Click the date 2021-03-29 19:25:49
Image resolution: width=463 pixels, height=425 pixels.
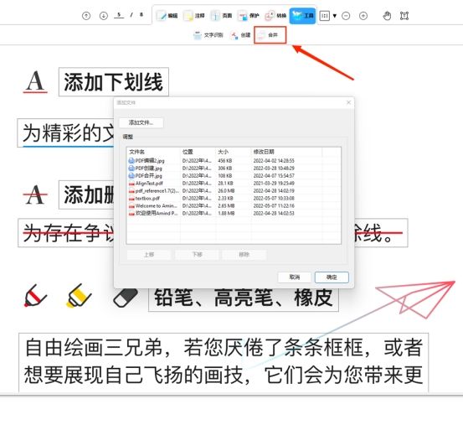tap(274, 184)
